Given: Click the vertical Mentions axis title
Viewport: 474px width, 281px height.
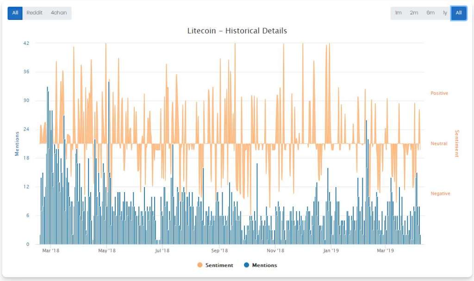Looking at the screenshot, I should [x=17, y=144].
